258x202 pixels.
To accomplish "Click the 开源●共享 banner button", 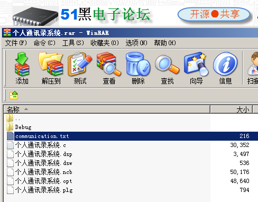I will tap(214, 14).
